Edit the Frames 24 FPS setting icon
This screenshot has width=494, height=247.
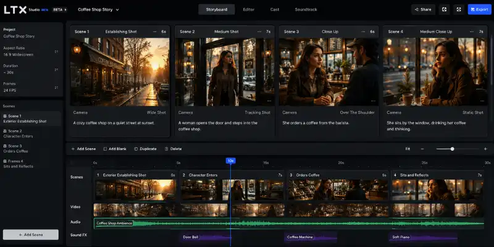pos(56,87)
